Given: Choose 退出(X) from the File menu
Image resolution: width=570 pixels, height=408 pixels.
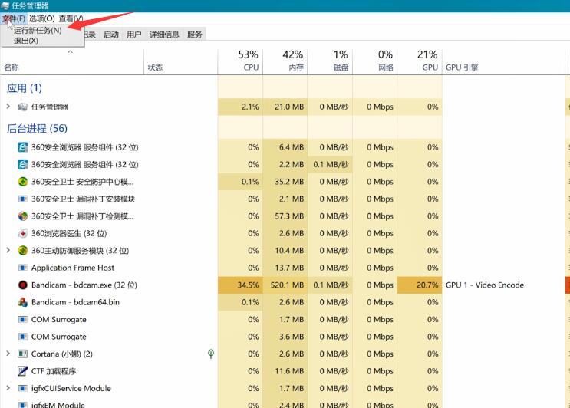Looking at the screenshot, I should [x=26, y=41].
